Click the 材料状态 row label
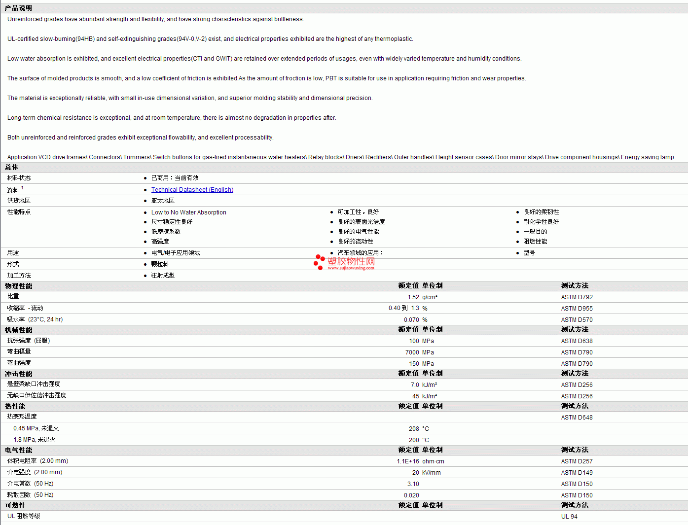688x525 pixels. [x=19, y=178]
